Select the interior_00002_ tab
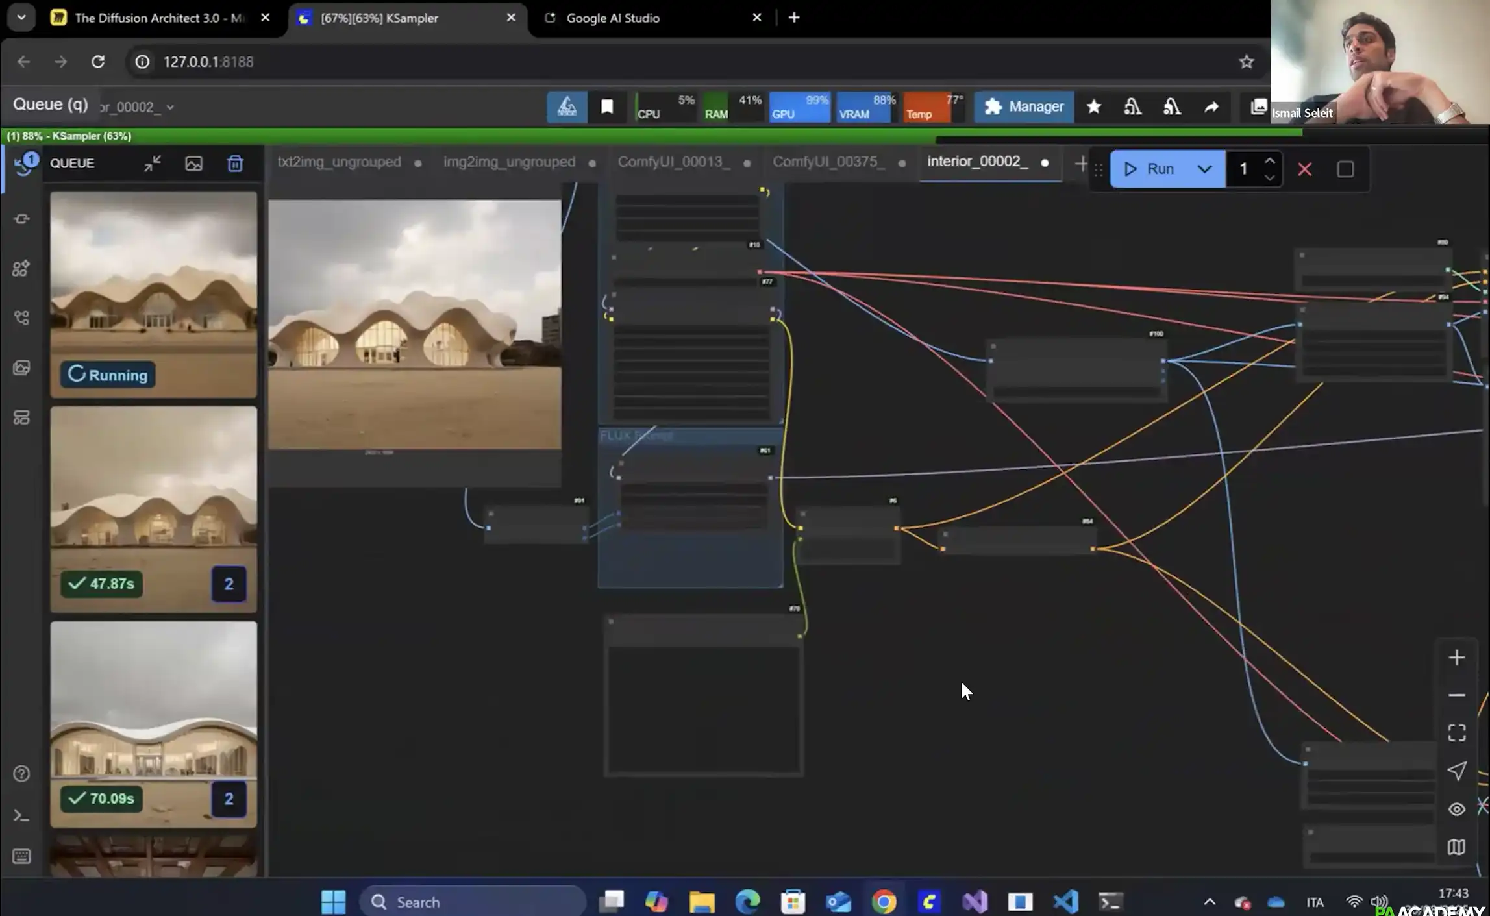This screenshot has width=1490, height=916. 978,162
